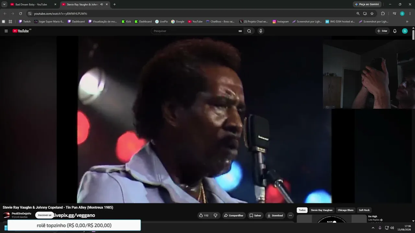
Task: Reload the page
Action: 20,14
